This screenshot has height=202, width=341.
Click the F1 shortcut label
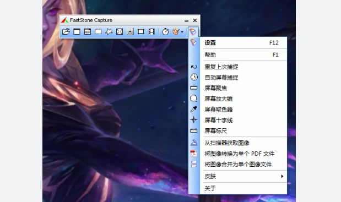point(275,54)
